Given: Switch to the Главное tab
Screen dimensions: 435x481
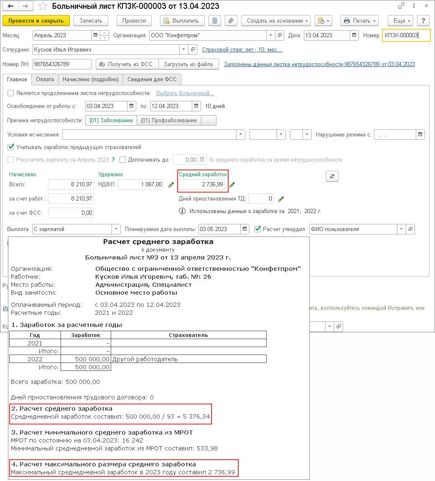Looking at the screenshot, I should (17, 79).
